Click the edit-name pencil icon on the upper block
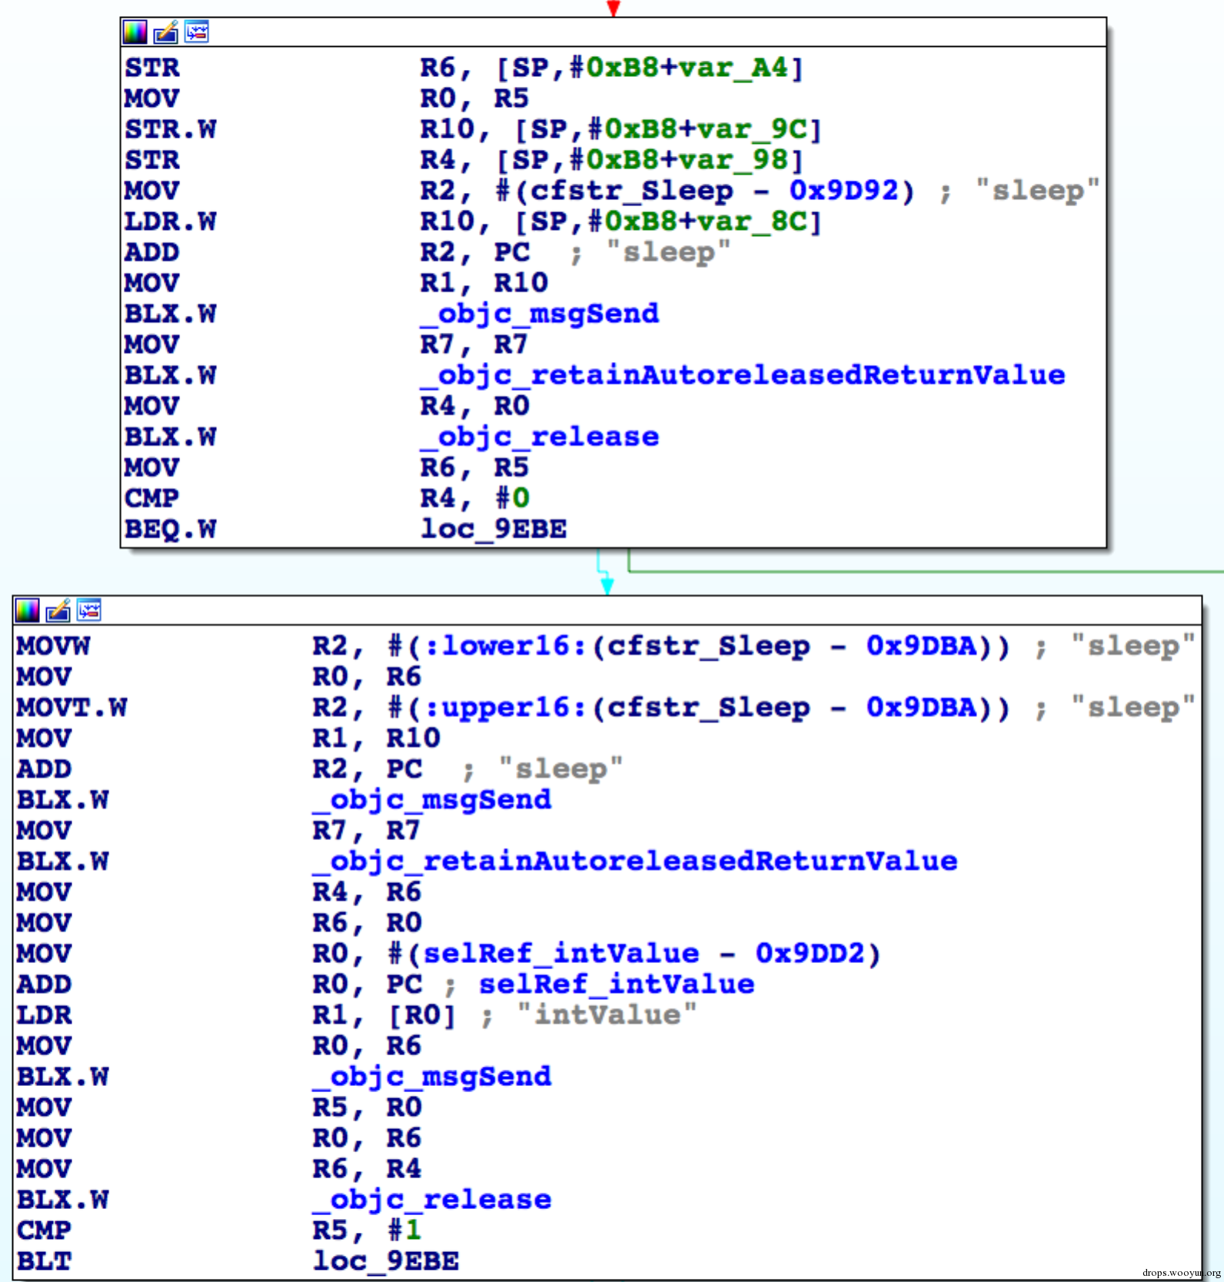Screen dimensions: 1224x1282 165,32
